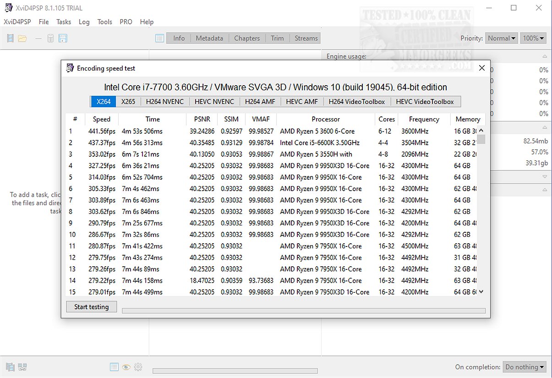Select row 1 with 441.56fps
This screenshot has height=378, width=552.
[x=271, y=131]
